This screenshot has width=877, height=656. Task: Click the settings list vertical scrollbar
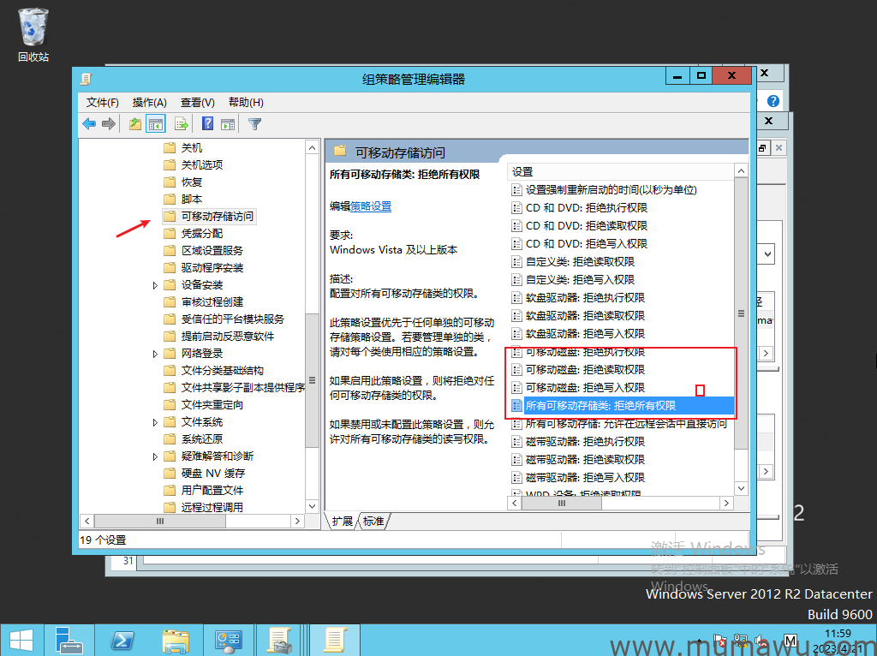(741, 385)
